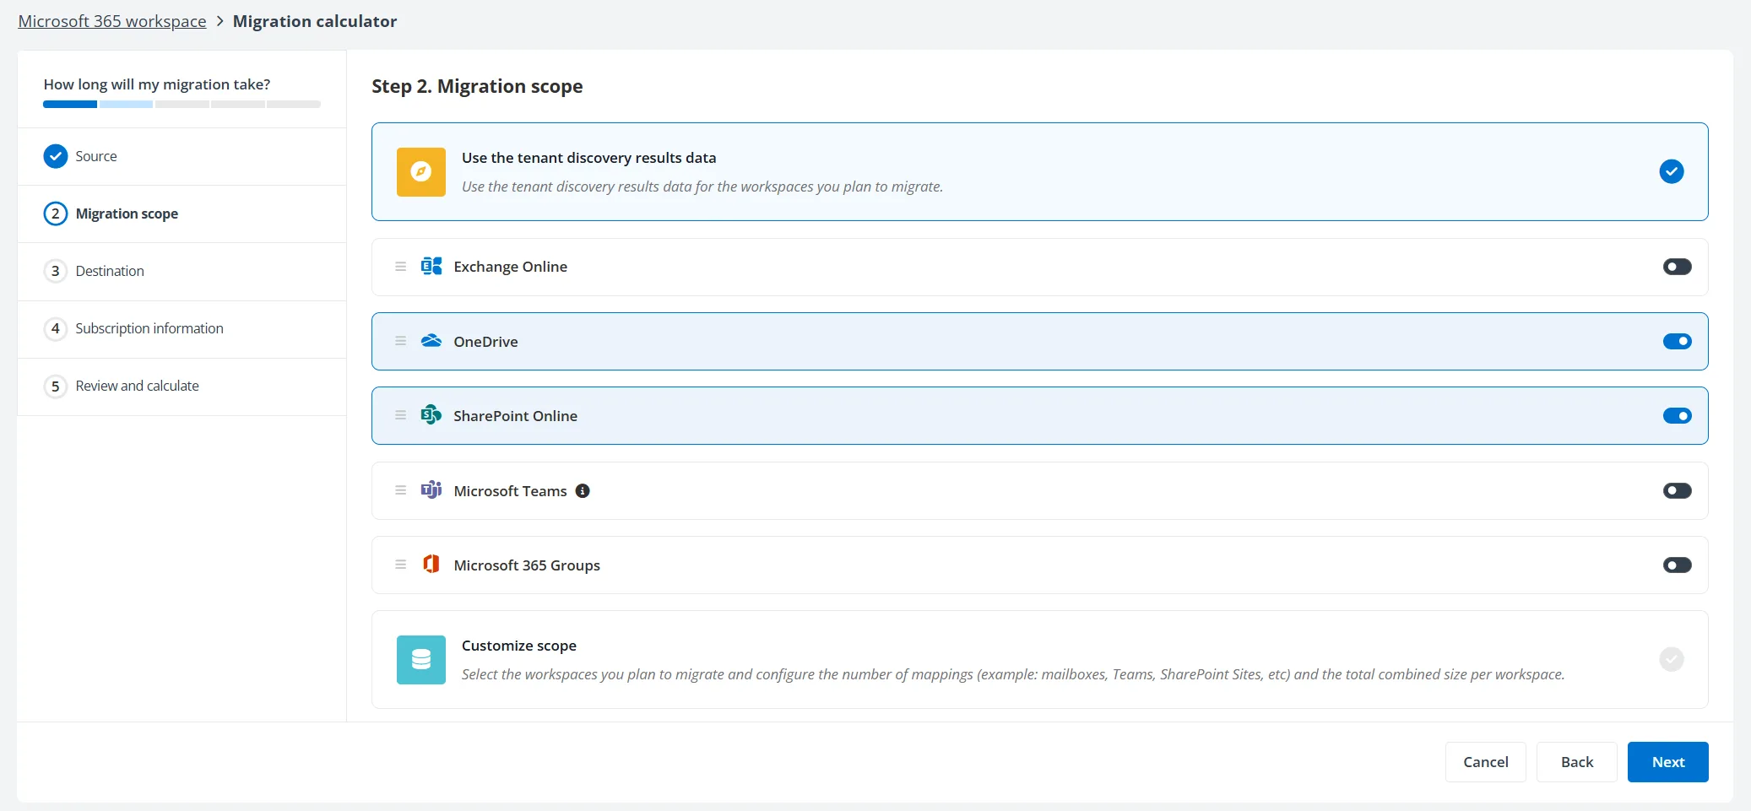
Task: Click the Microsoft Teams icon
Action: pyautogui.click(x=431, y=490)
